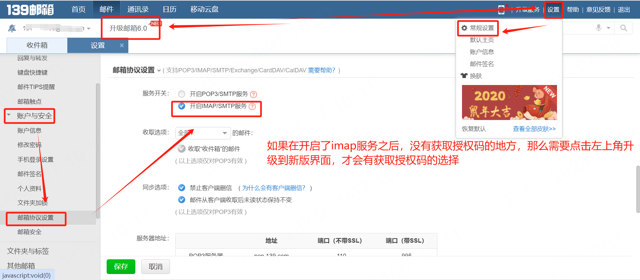Switch to the 收件箱 tab
Viewport: 640px width, 280px height.
(37, 45)
